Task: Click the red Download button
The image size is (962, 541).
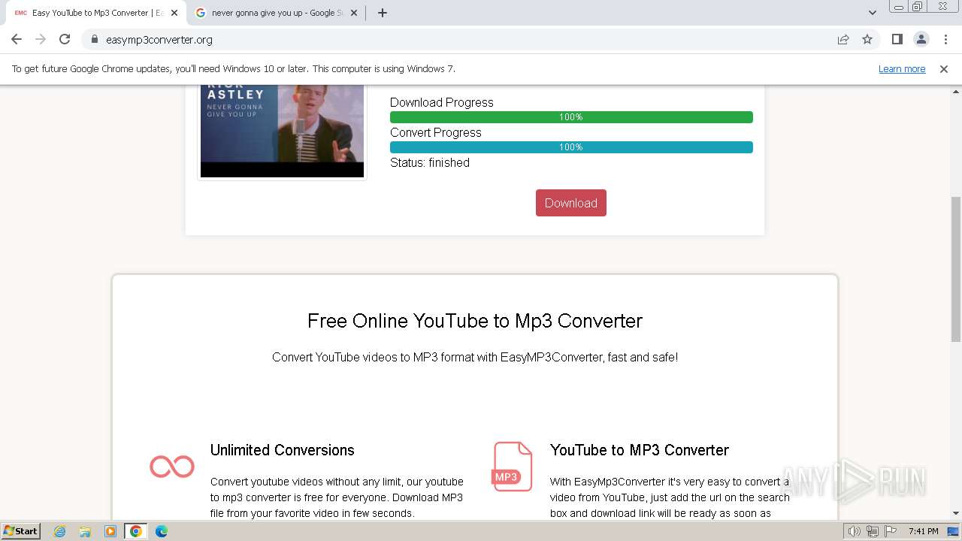Action: pos(571,203)
